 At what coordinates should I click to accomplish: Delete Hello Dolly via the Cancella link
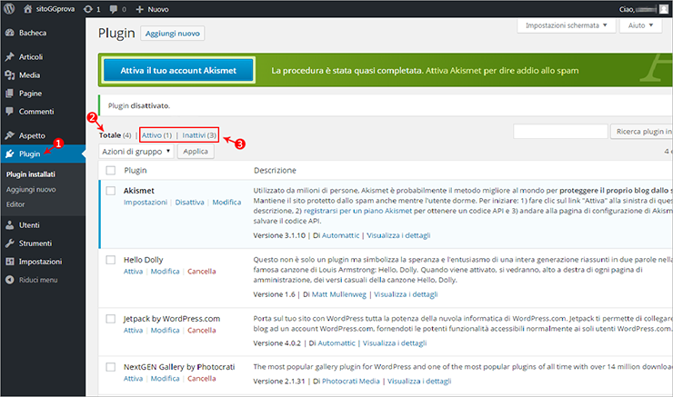pyautogui.click(x=202, y=272)
